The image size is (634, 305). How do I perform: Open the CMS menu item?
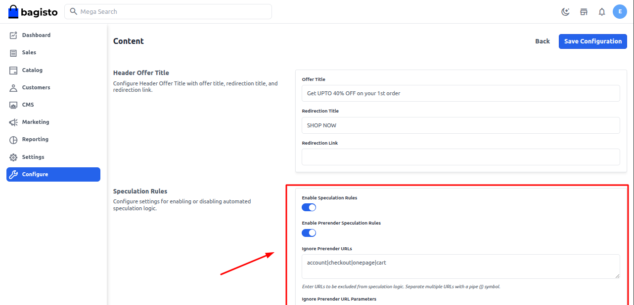click(28, 105)
